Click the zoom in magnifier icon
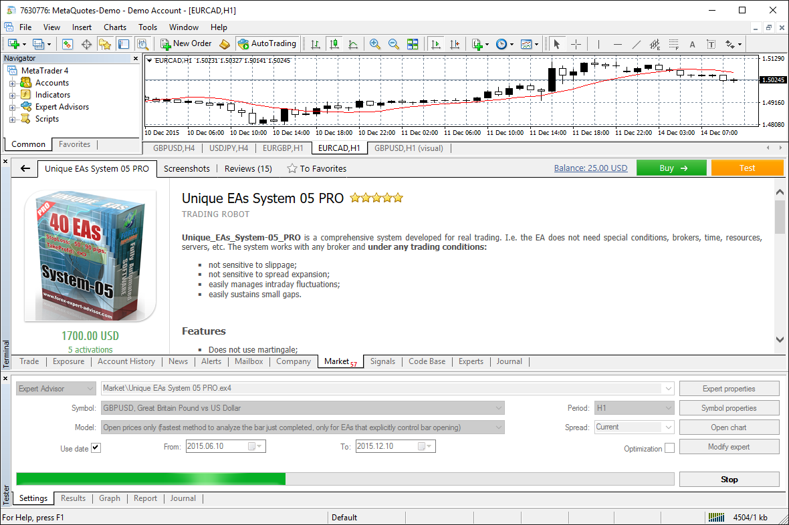 375,44
